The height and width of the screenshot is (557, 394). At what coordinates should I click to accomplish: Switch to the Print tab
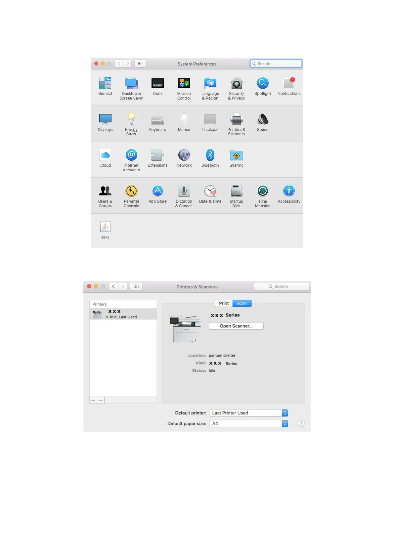click(x=224, y=303)
